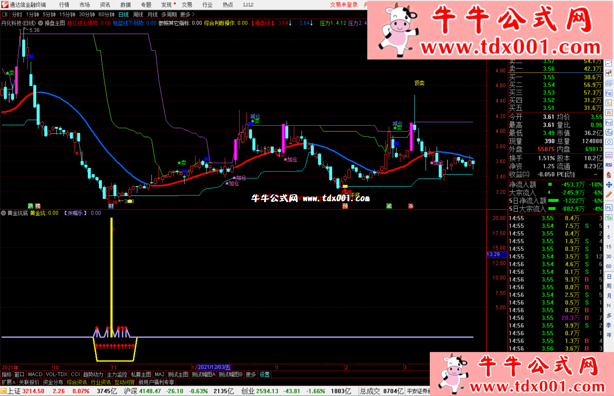Image resolution: width=614 pixels, height=396 pixels.
Task: Click the 2021/12/03 date marker on timeline
Action: coord(214,367)
